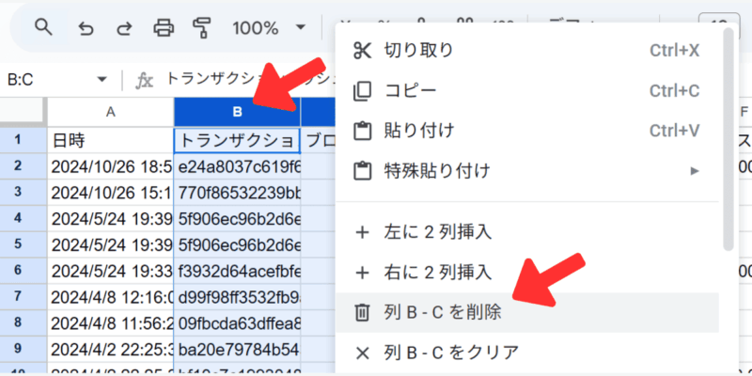Click the scissors icon beside 切り取り
Screen dimensions: 752x376
[362, 51]
